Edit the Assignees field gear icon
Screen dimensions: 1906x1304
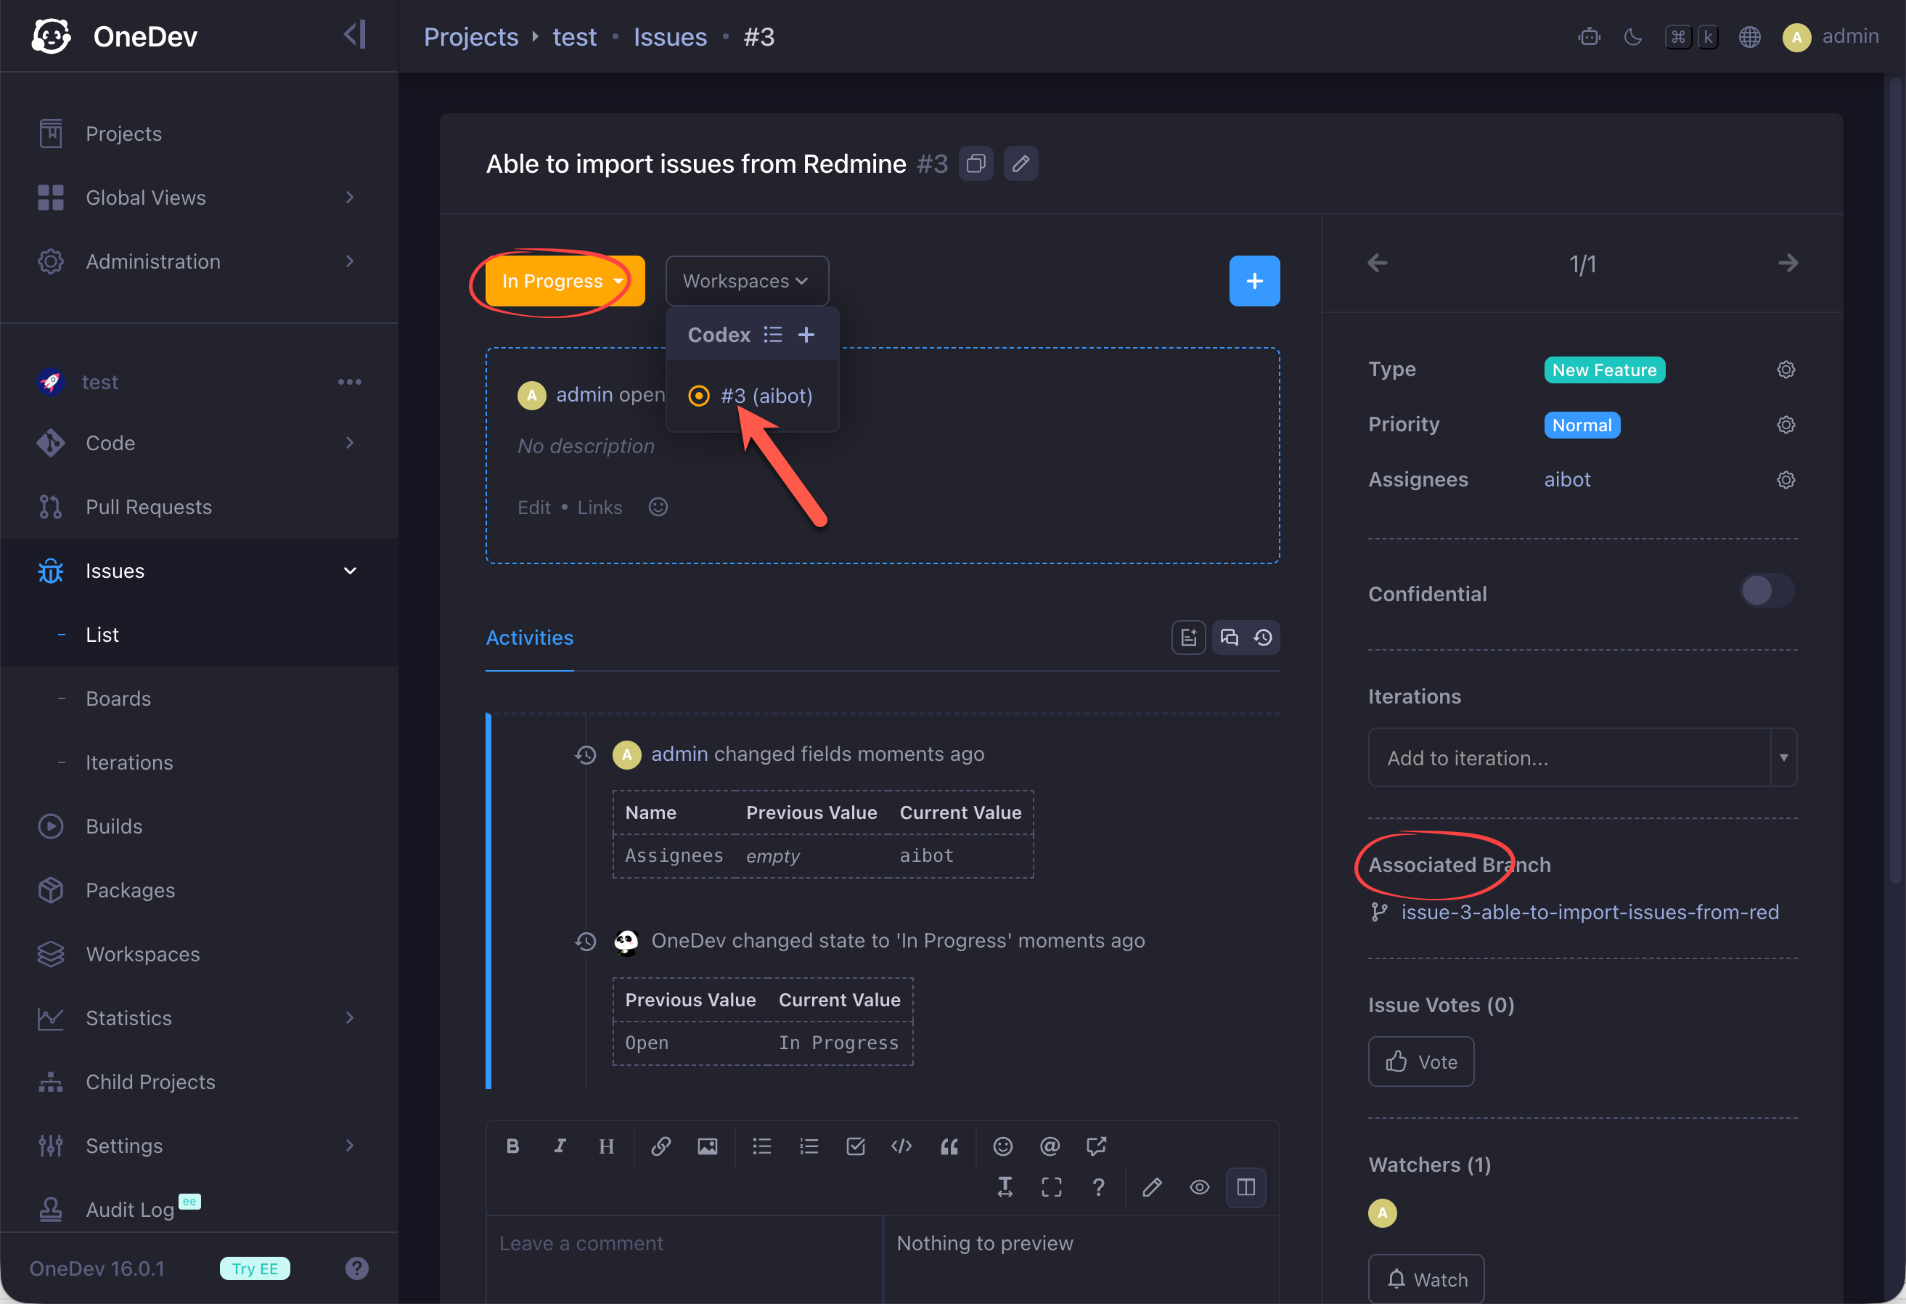[x=1786, y=479]
